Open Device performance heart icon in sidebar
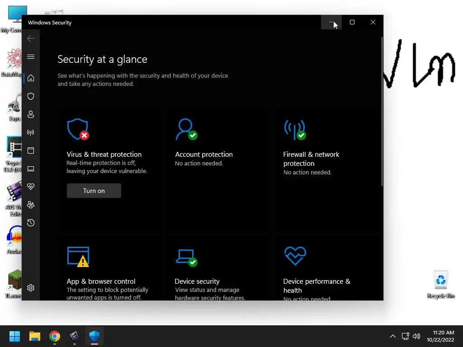This screenshot has width=463, height=347. pyautogui.click(x=31, y=187)
